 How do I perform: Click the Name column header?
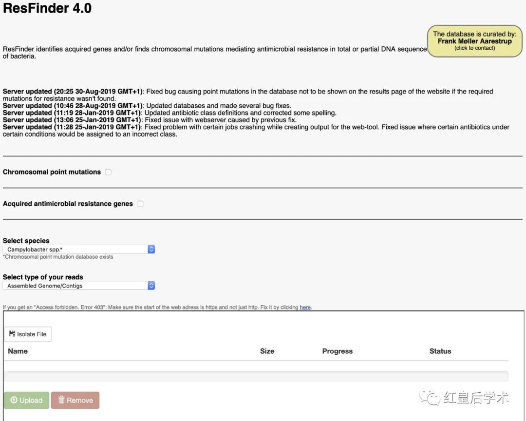[x=18, y=351]
